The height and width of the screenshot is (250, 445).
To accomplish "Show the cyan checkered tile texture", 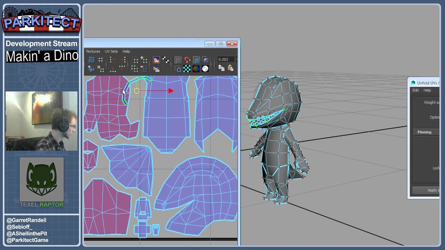I will tap(187, 69).
